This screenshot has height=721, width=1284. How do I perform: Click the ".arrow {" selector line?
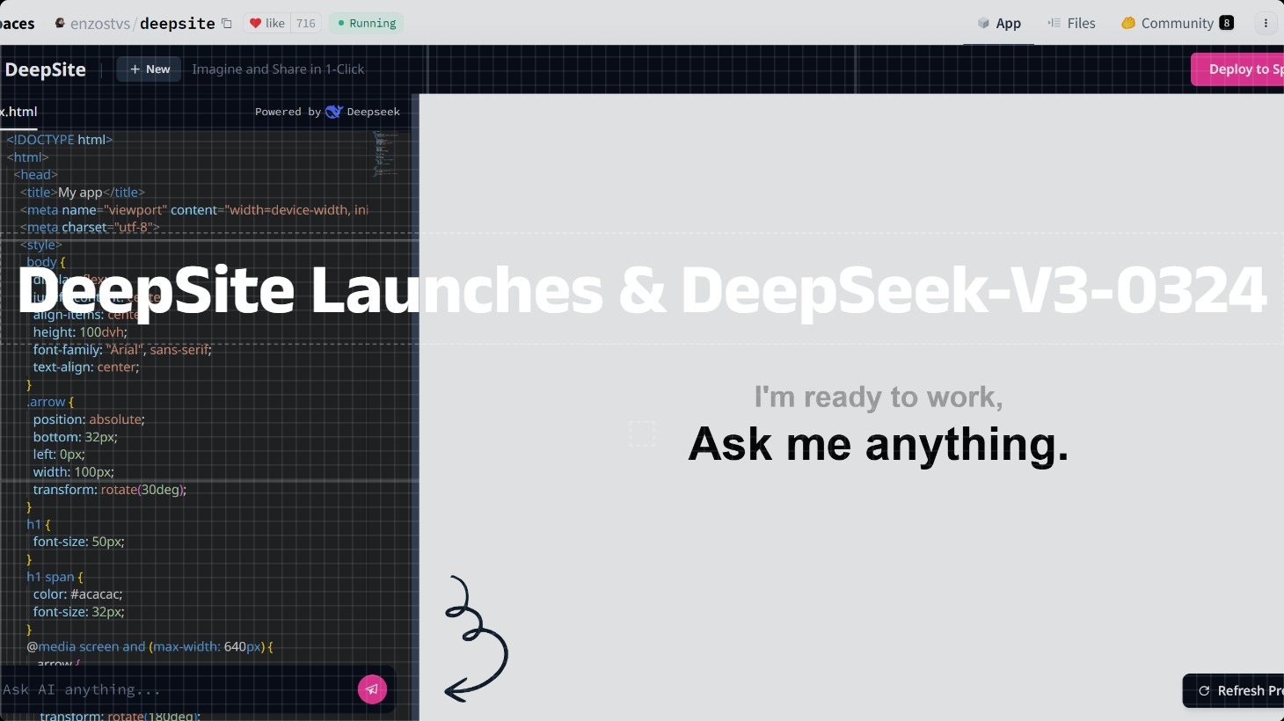click(x=50, y=402)
